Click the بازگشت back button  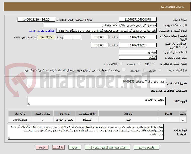tap(58, 147)
